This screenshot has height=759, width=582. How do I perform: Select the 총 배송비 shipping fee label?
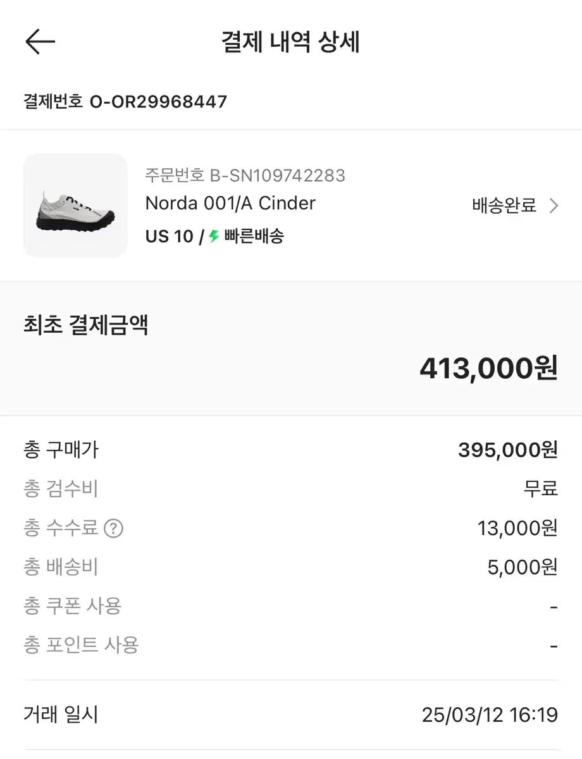(x=61, y=567)
